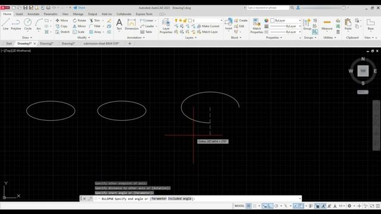Open Layer Properties manager

point(166,26)
